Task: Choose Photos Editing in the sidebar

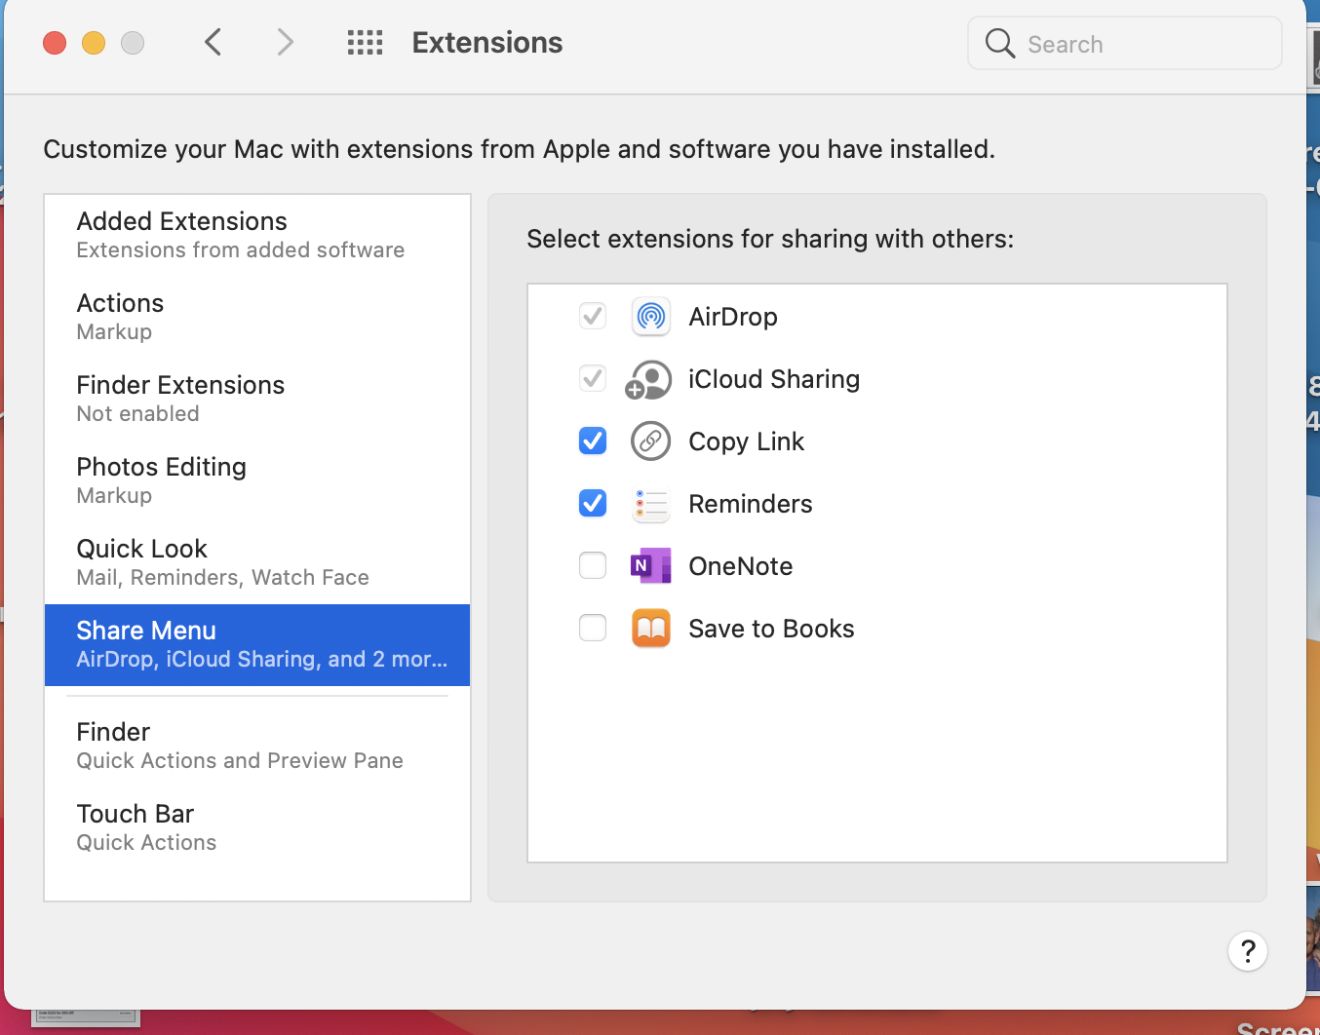Action: [257, 480]
